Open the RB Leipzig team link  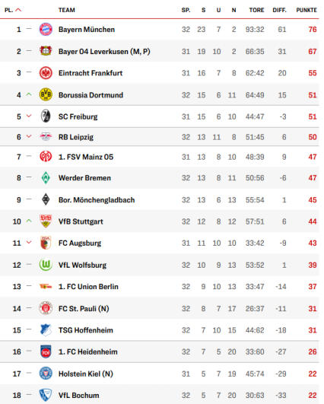(76, 137)
